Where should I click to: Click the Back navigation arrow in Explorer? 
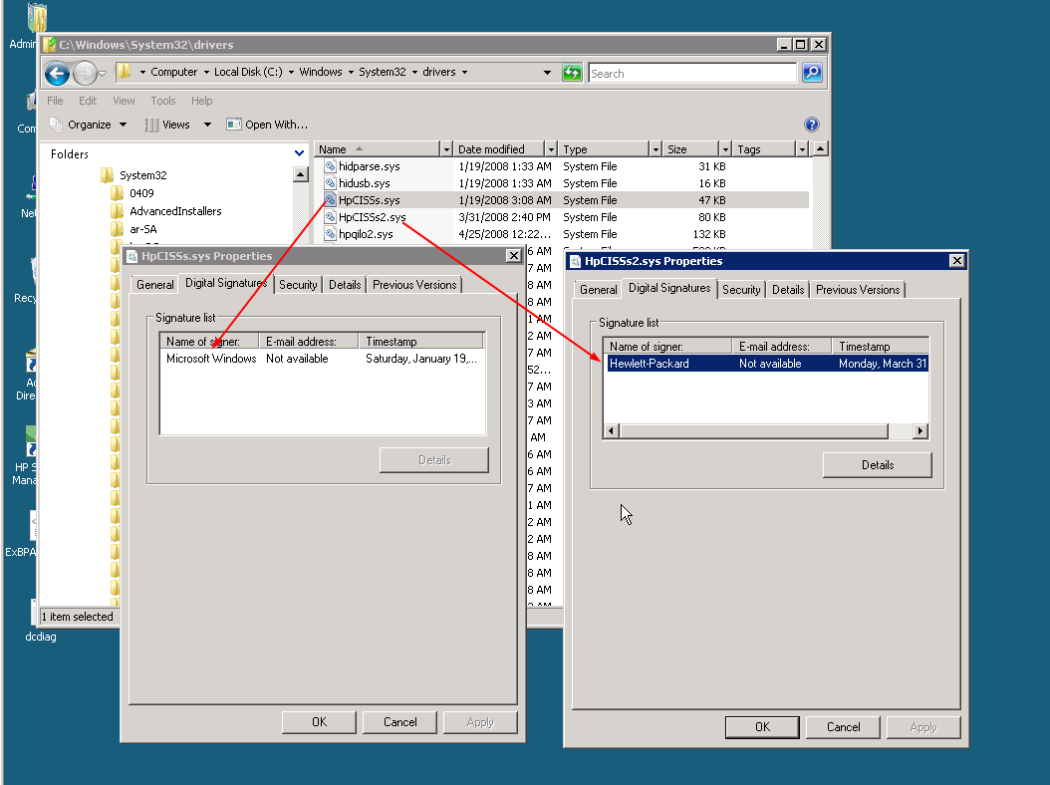coord(58,73)
